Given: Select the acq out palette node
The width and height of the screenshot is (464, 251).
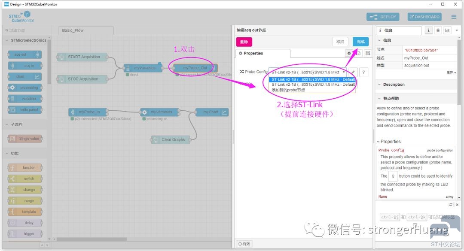Looking at the screenshot, I should point(25,54).
